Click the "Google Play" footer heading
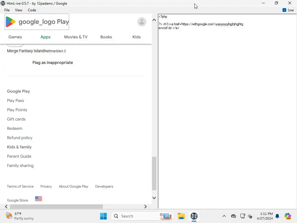 point(18,91)
